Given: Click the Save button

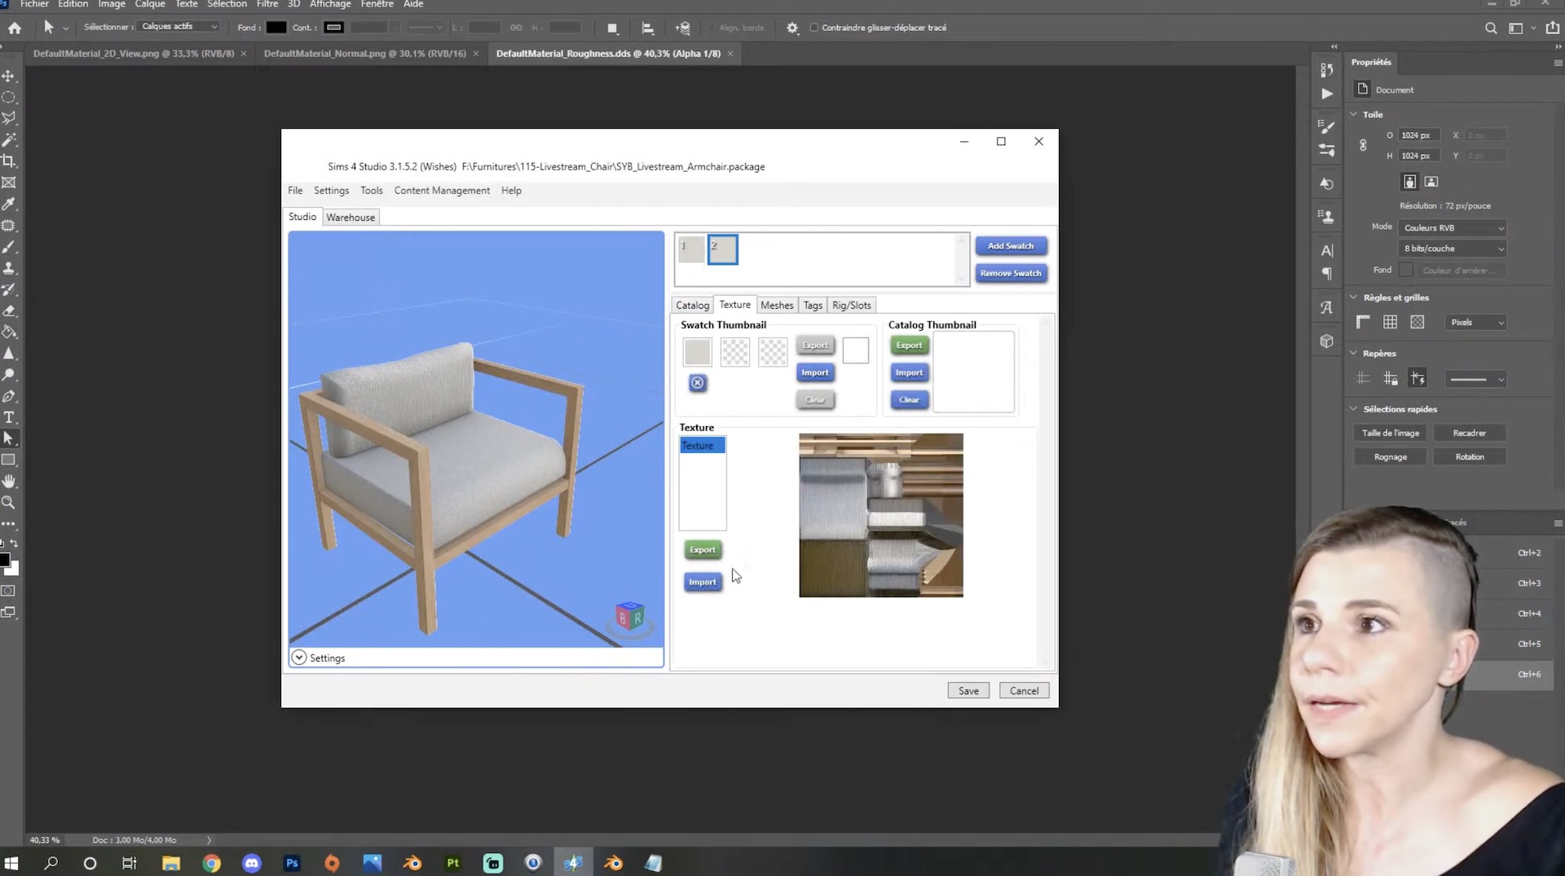Looking at the screenshot, I should point(968,690).
